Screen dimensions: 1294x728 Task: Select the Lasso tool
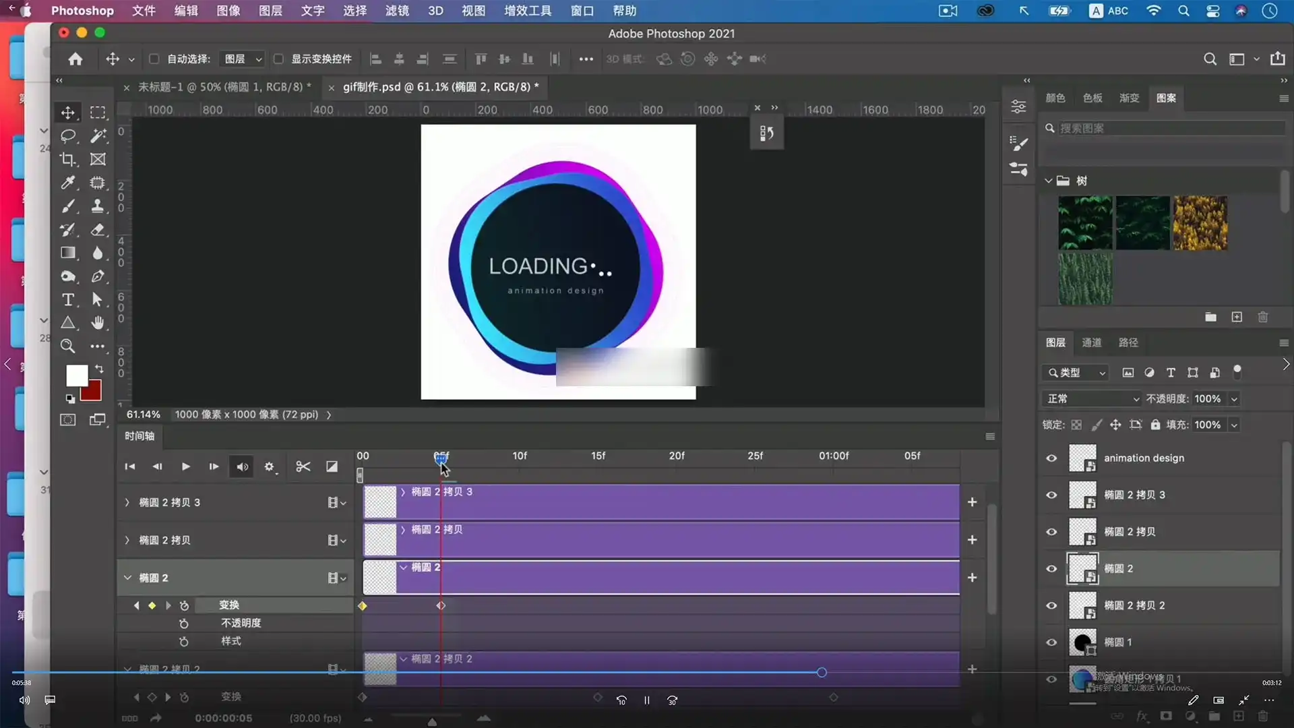click(x=68, y=136)
